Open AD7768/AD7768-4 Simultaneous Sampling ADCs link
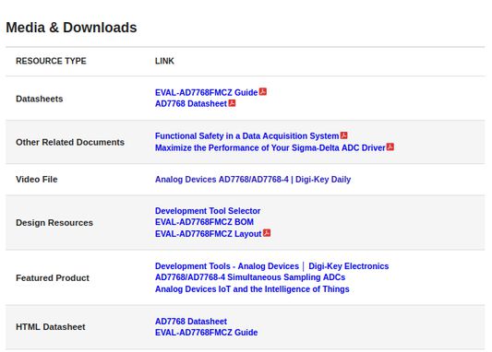Viewport: 492px width, 352px height. pyautogui.click(x=250, y=277)
